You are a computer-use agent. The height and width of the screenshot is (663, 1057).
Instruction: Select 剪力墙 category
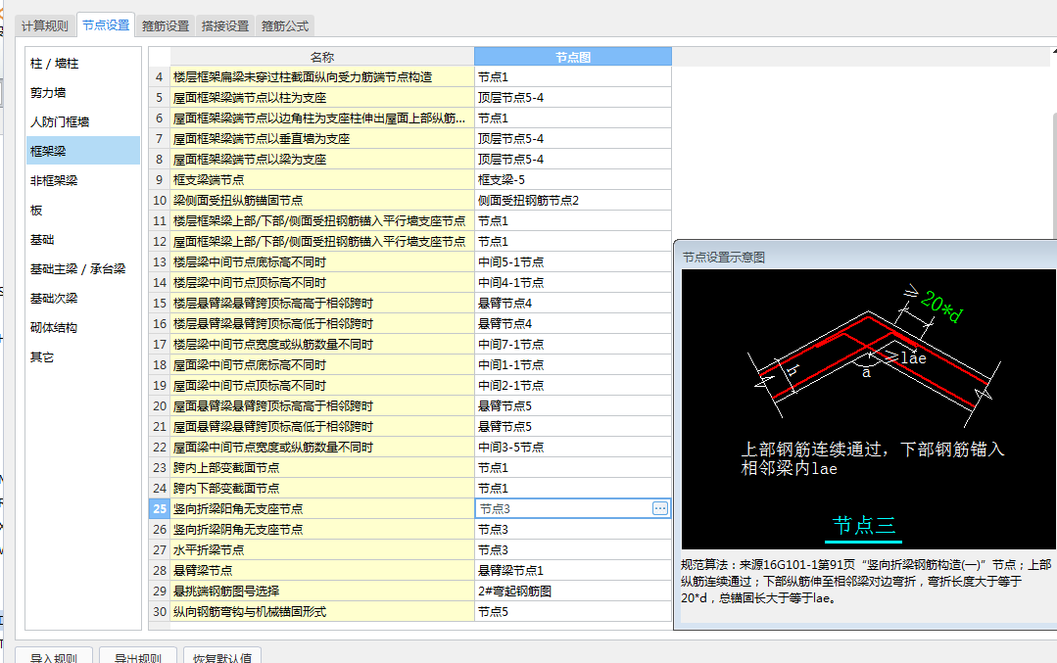pyautogui.click(x=83, y=93)
